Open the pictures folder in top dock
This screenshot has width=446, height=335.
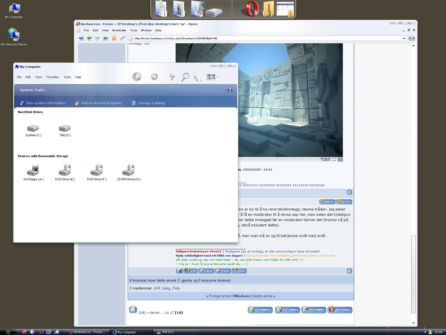tap(179, 9)
